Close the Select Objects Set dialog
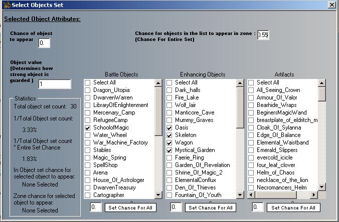Image resolution: width=339 pixels, height=222 pixels. [331, 5]
